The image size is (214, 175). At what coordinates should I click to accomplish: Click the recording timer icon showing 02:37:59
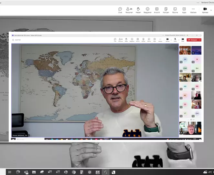tap(13, 40)
